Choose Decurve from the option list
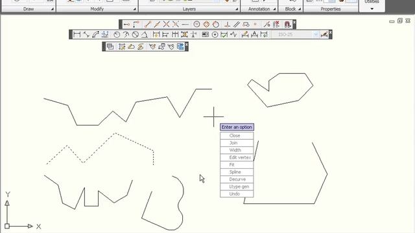The width and height of the screenshot is (415, 233). click(237, 179)
